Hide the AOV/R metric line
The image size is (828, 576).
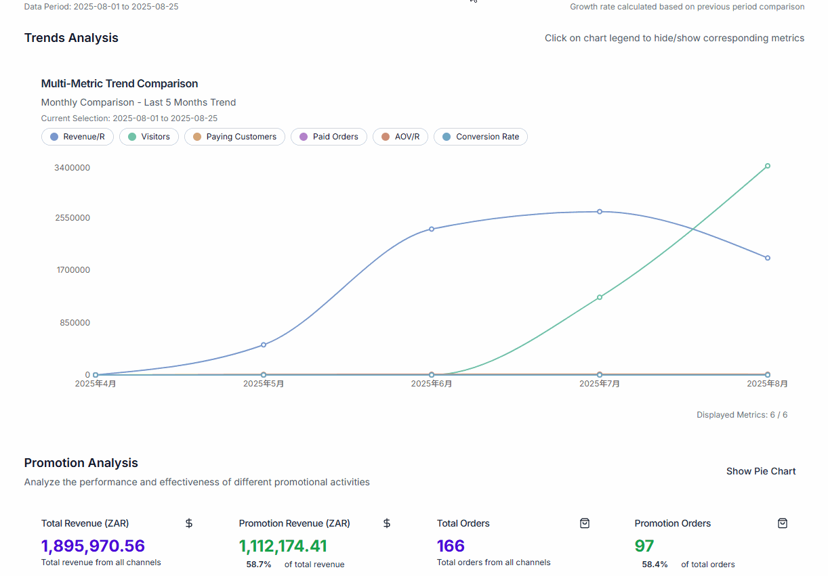pos(400,137)
